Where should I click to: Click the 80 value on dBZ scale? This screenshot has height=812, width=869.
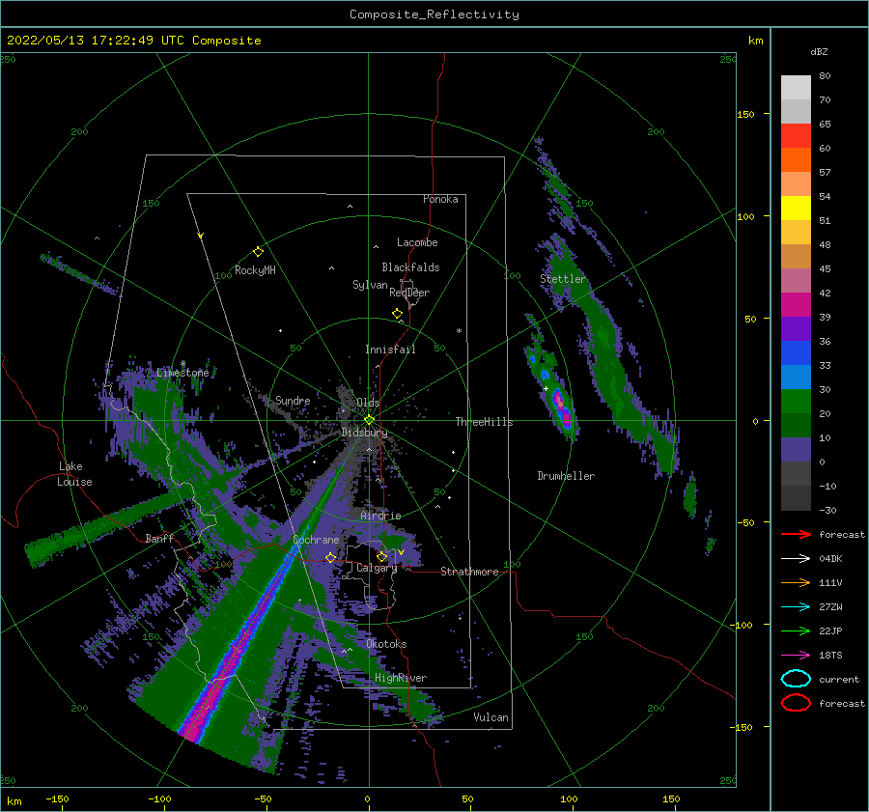pos(825,76)
